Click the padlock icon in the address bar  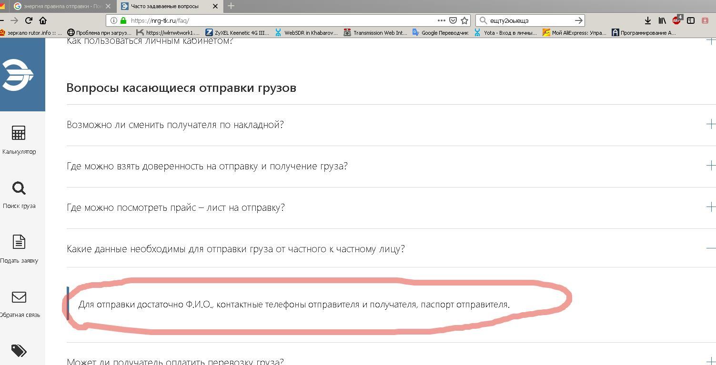[123, 20]
